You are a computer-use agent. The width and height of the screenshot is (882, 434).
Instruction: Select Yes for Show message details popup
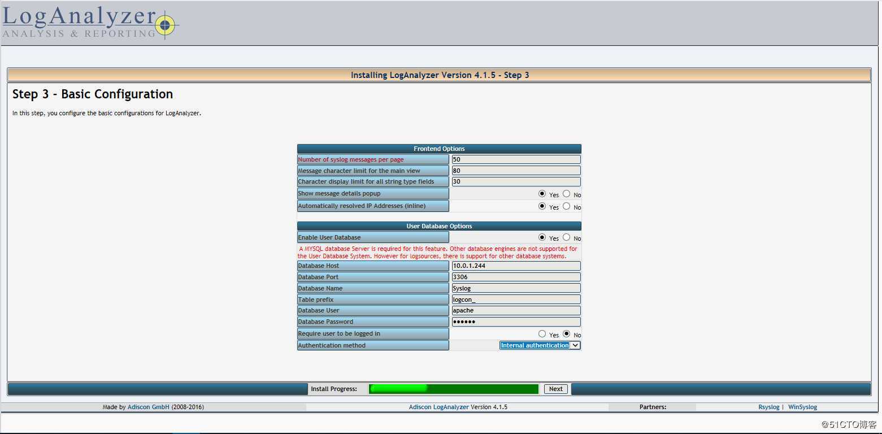click(542, 193)
